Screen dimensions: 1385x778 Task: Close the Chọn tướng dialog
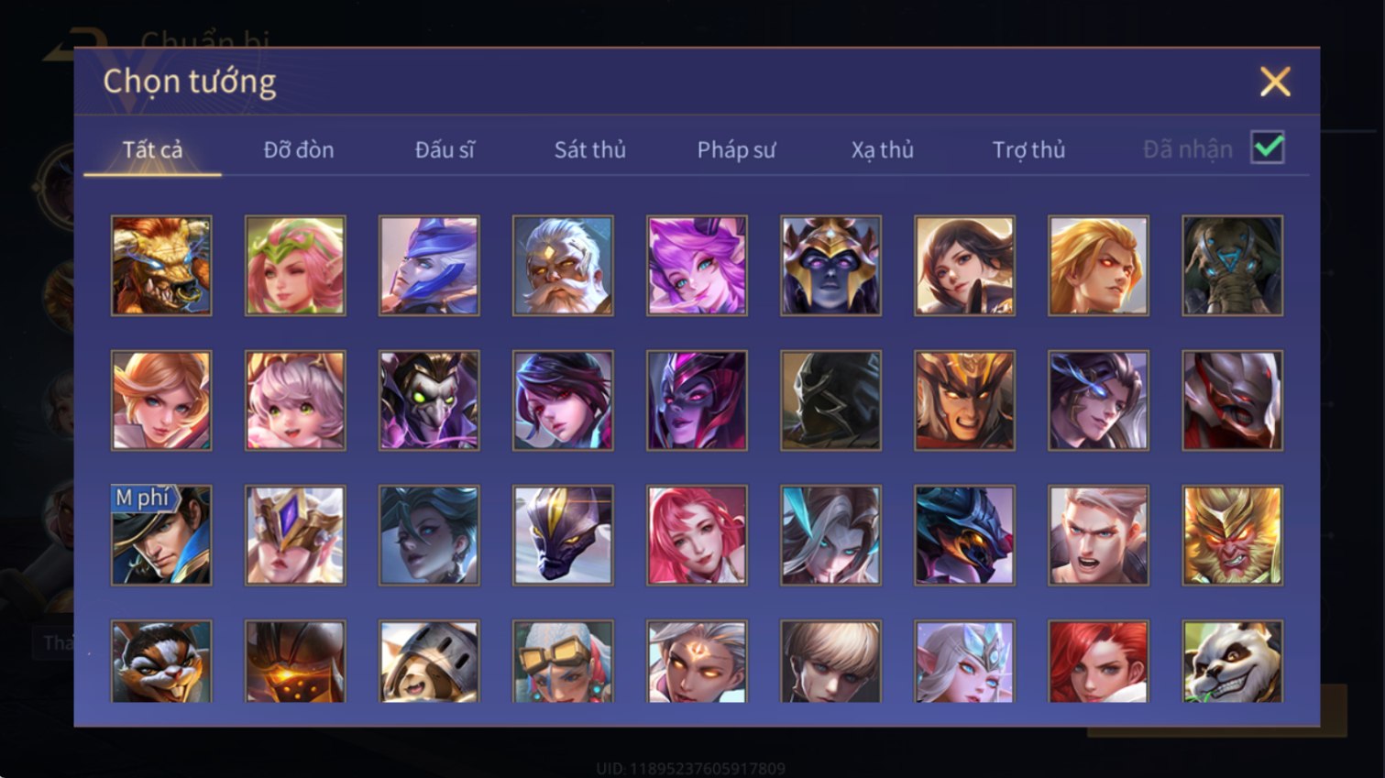tap(1275, 82)
